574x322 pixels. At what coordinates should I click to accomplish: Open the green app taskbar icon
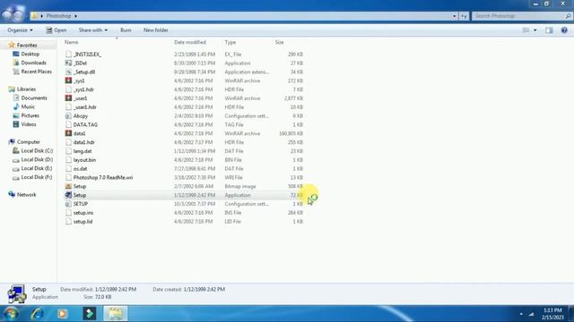pos(90,314)
